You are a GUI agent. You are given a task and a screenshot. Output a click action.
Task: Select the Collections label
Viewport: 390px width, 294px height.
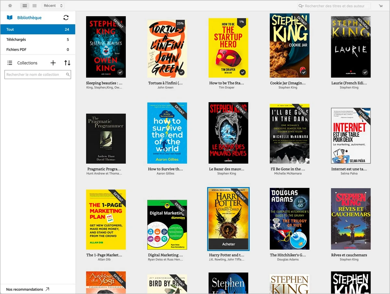pos(27,63)
